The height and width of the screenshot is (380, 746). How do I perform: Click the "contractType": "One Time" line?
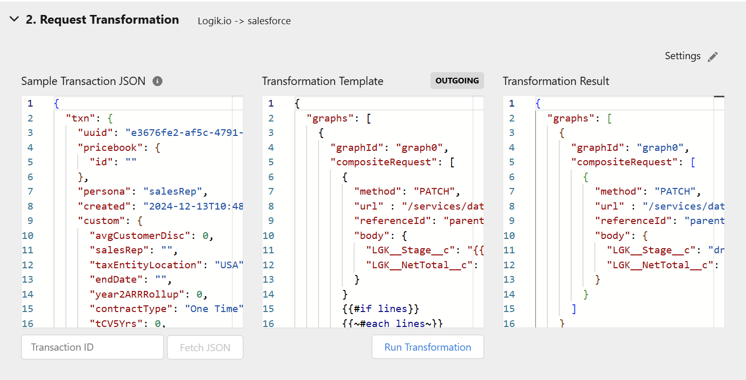tap(166, 309)
